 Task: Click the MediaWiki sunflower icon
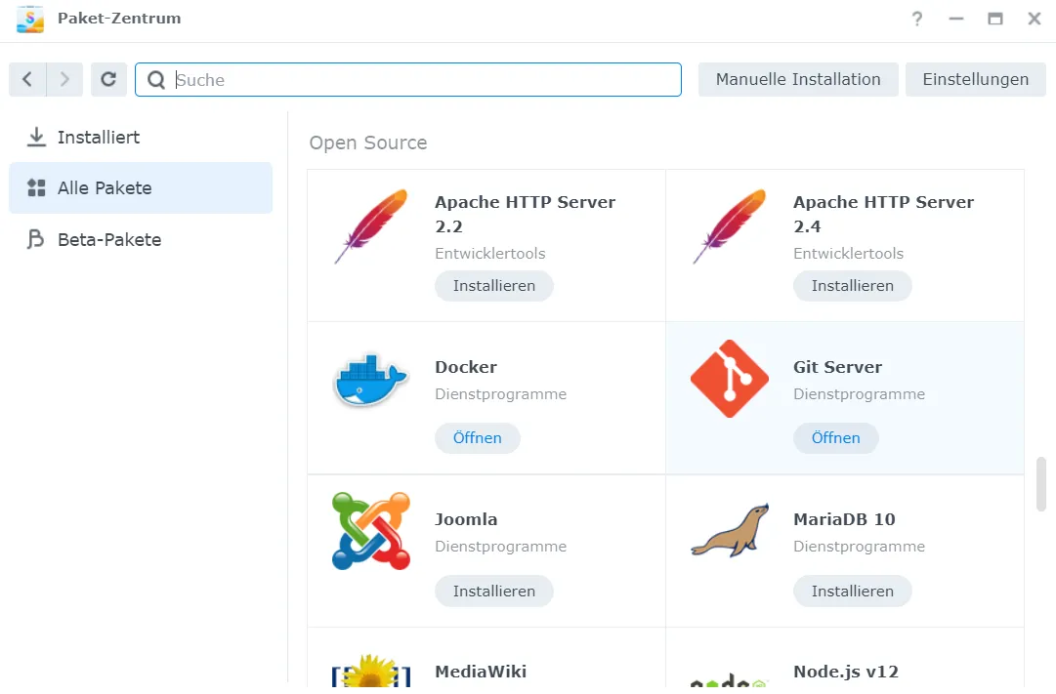tap(371, 671)
